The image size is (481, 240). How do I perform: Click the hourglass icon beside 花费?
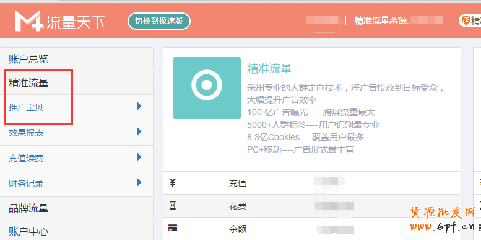point(173,206)
